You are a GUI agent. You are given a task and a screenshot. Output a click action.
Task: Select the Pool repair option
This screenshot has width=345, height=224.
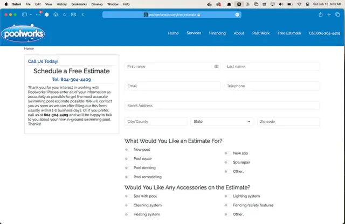click(128, 159)
